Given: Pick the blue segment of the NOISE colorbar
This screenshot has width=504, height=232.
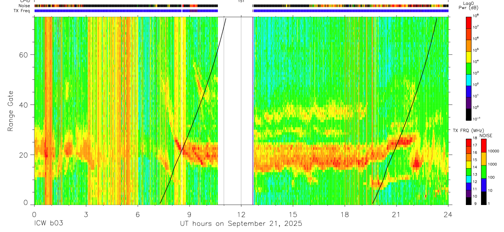Looking at the screenshot, I should click(484, 185).
